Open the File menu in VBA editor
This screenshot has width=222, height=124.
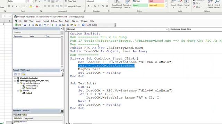point(20,21)
